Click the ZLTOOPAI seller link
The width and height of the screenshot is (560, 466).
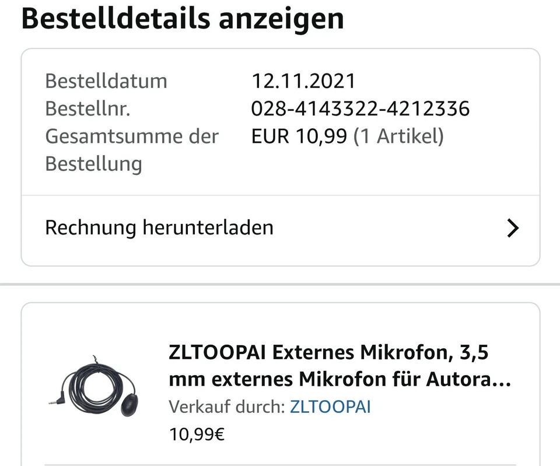330,407
